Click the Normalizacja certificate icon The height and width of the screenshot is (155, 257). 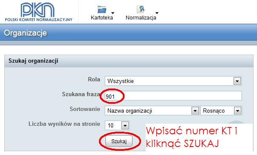tap(141, 9)
